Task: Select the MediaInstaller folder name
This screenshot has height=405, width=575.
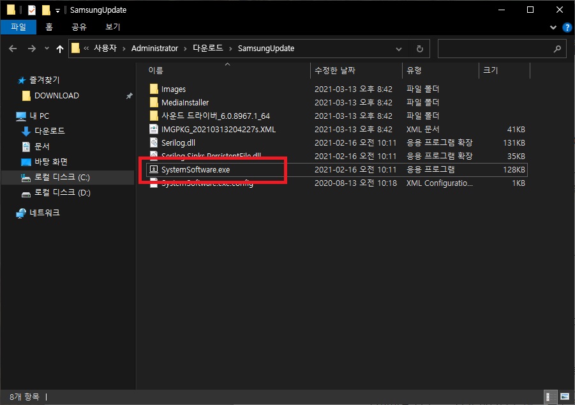Action: [185, 102]
